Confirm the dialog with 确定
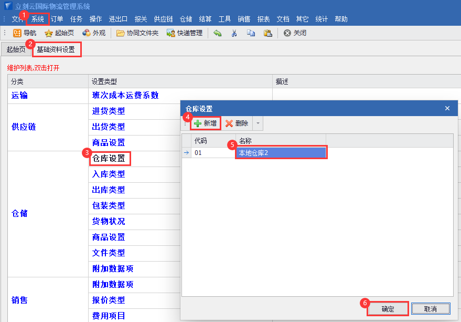The image size is (461, 322). coord(388,308)
